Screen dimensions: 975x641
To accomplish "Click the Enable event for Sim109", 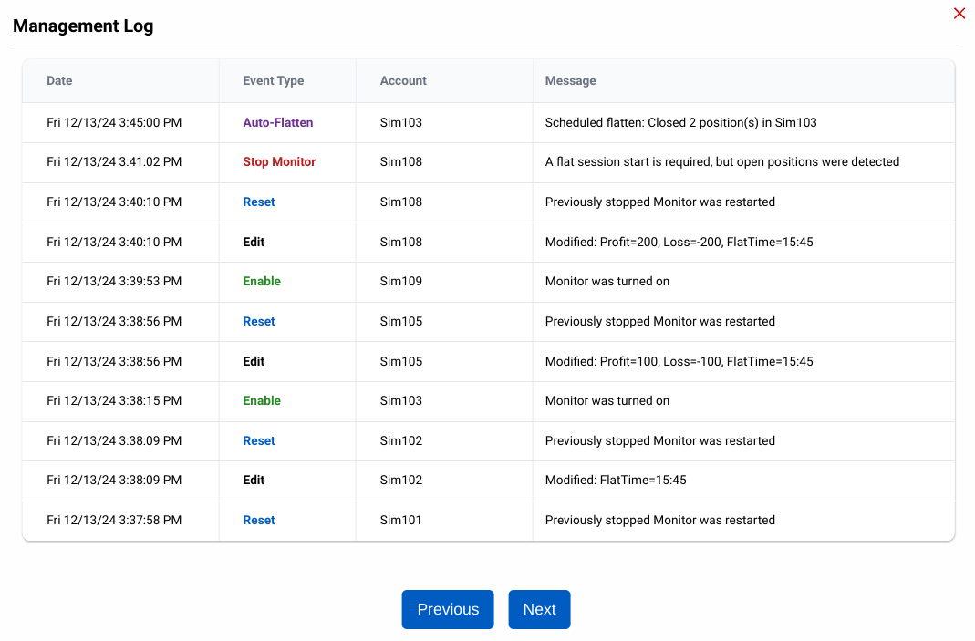I will [262, 281].
